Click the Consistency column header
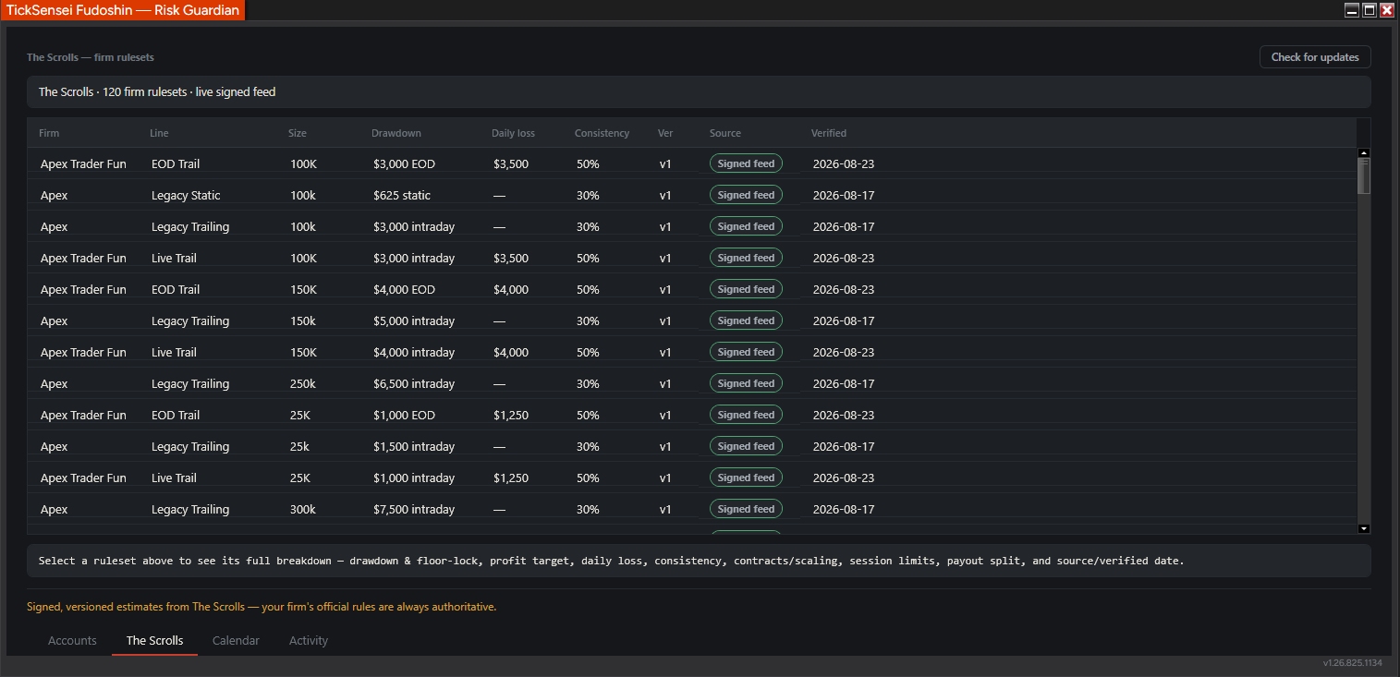Image resolution: width=1400 pixels, height=677 pixels. [602, 133]
